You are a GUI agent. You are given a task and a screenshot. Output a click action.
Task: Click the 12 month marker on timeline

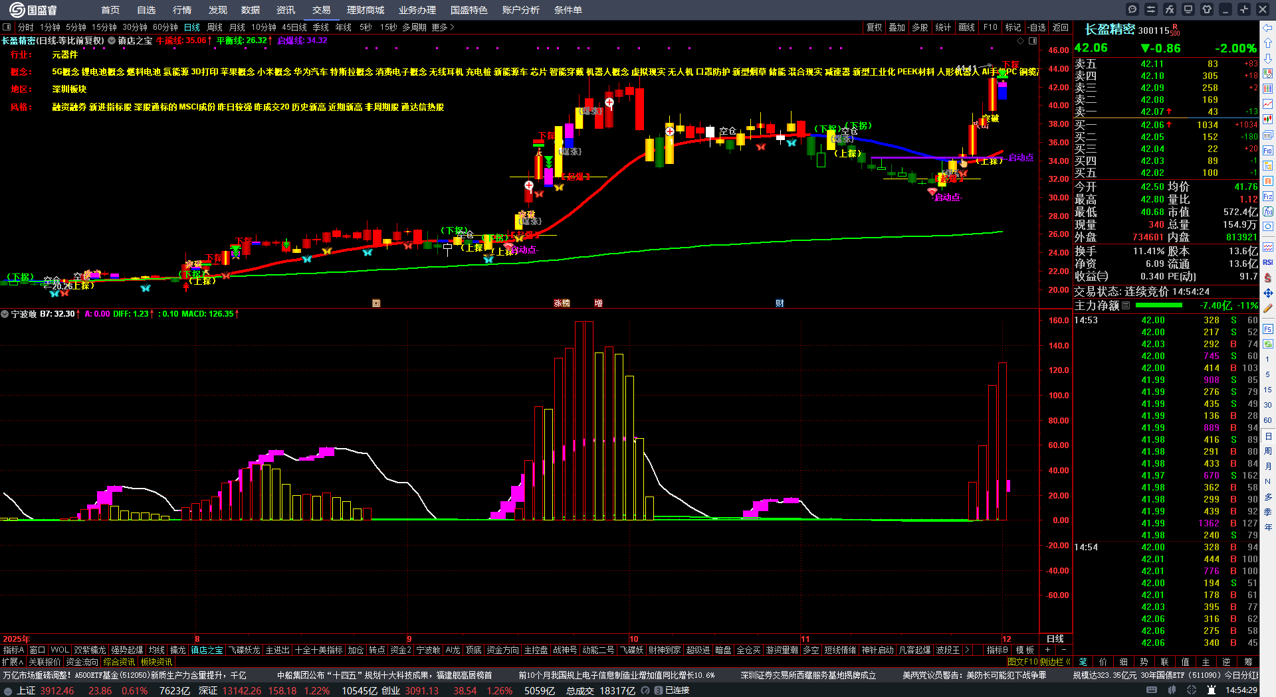pyautogui.click(x=1007, y=639)
